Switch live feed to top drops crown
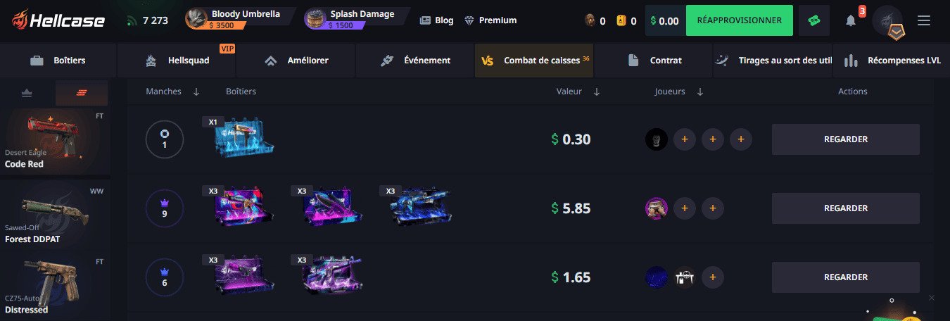Image resolution: width=950 pixels, height=321 pixels. (x=27, y=93)
